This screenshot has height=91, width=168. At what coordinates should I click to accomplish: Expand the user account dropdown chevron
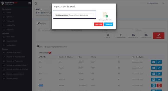[163, 4]
